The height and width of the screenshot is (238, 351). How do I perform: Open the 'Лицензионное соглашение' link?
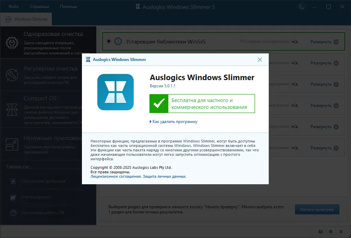pos(116,176)
